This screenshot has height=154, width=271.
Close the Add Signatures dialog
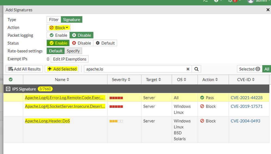[268, 10]
